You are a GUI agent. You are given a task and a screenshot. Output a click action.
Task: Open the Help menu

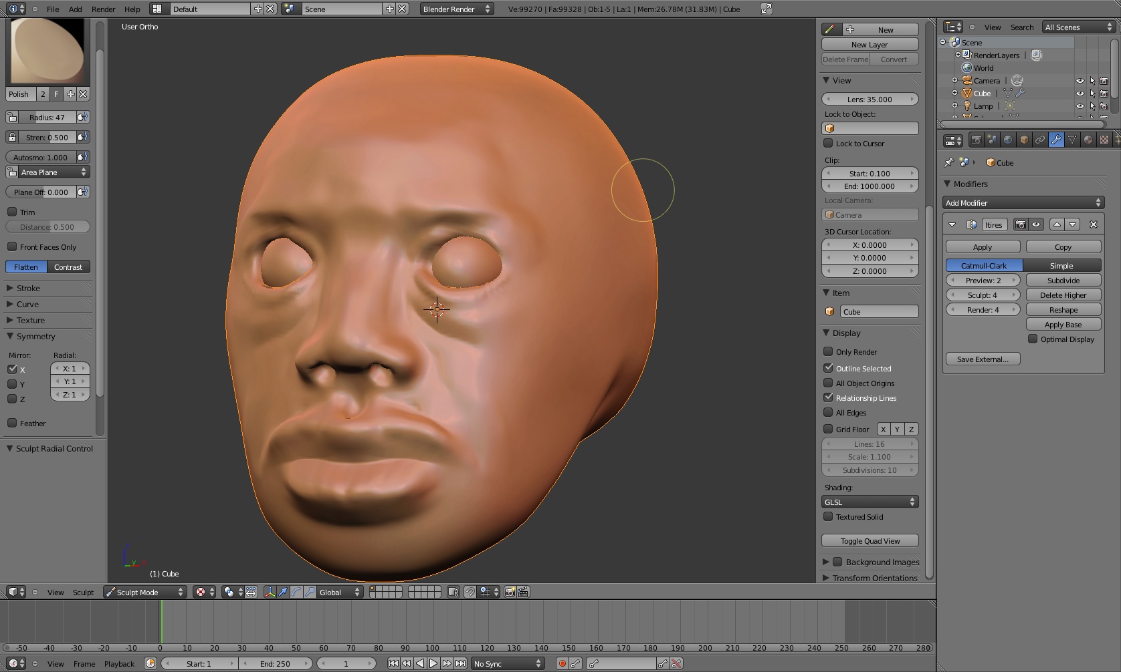coord(132,9)
